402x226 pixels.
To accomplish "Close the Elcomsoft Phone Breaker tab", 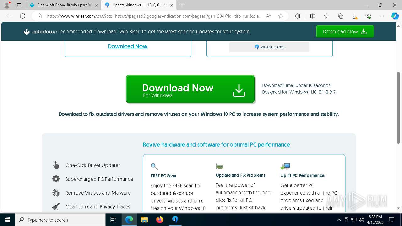I will [x=96, y=5].
